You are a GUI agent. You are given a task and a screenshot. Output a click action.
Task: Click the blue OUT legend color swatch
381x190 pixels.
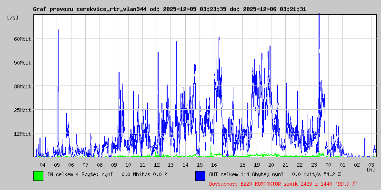pos(200,176)
